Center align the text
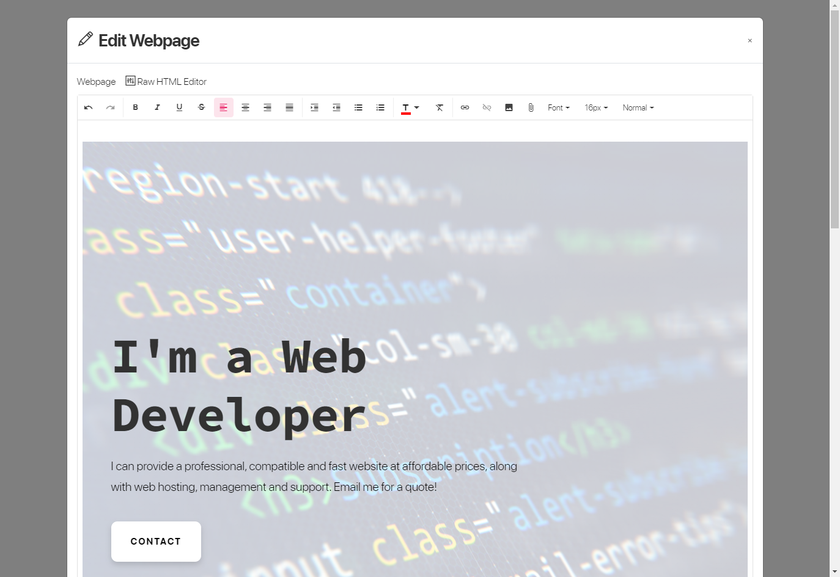 click(246, 107)
